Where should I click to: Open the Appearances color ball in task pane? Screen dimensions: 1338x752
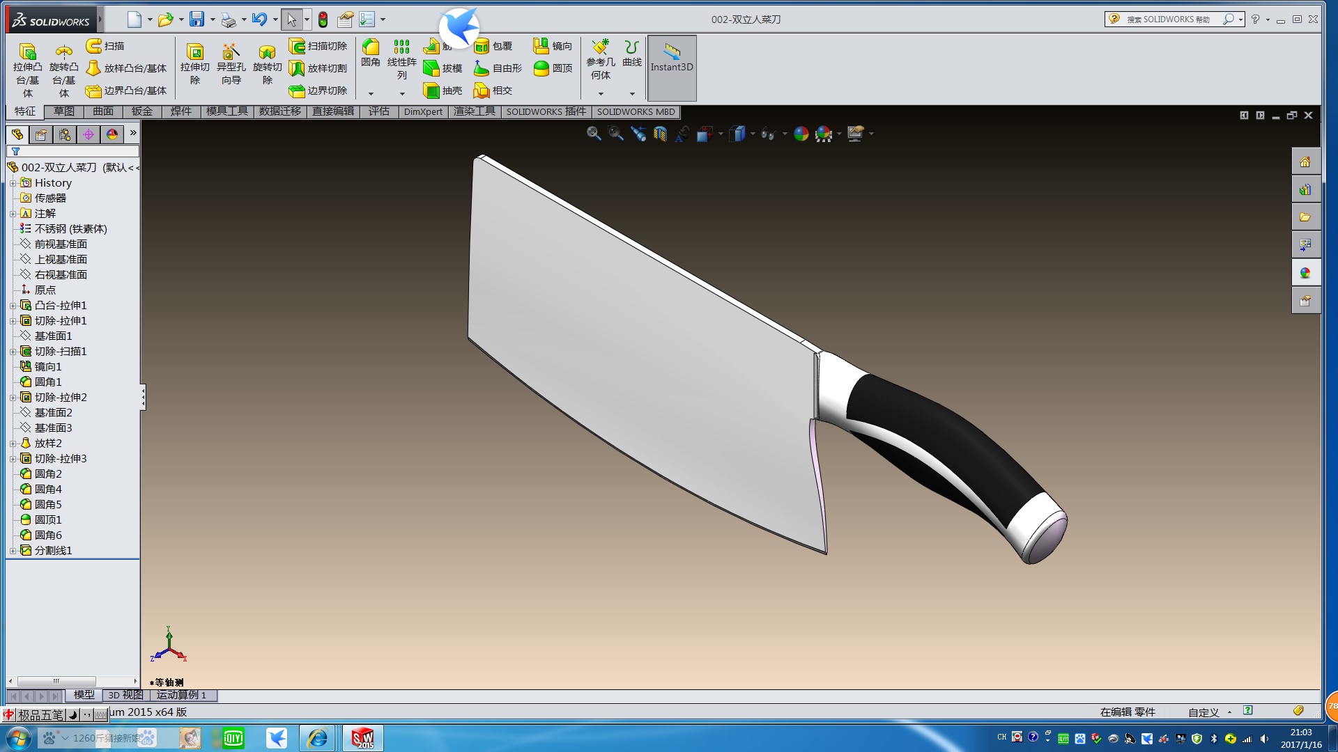[1305, 273]
